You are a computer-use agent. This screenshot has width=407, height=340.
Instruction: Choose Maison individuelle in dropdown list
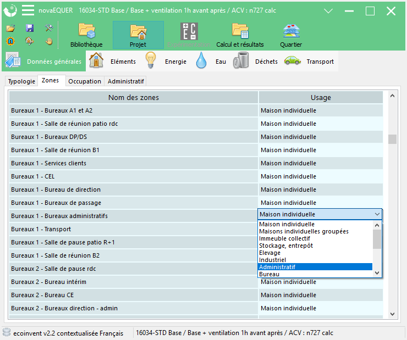(315, 224)
